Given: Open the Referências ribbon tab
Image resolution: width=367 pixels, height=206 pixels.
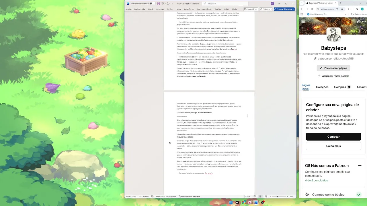Looking at the screenshot, I should coord(189,9).
